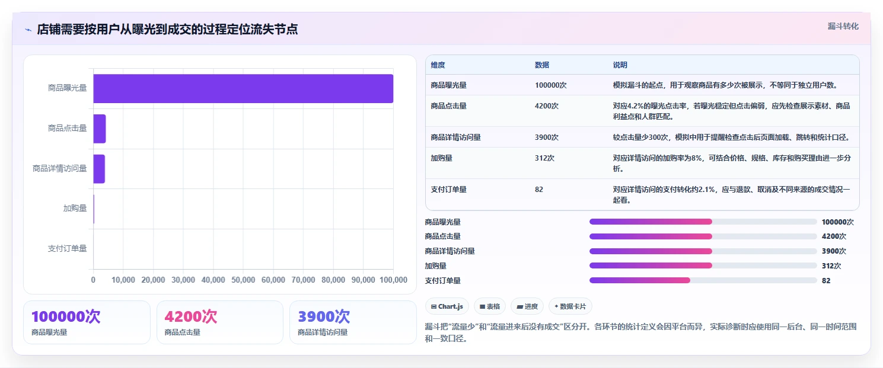The image size is (883, 368).
Task: Click the 支付订单量 progress bar
Action: 703,280
